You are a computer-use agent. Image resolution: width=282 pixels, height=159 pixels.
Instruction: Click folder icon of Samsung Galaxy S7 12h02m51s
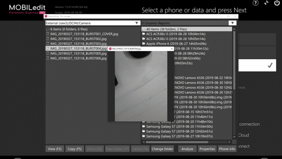pyautogui.click(x=144, y=131)
